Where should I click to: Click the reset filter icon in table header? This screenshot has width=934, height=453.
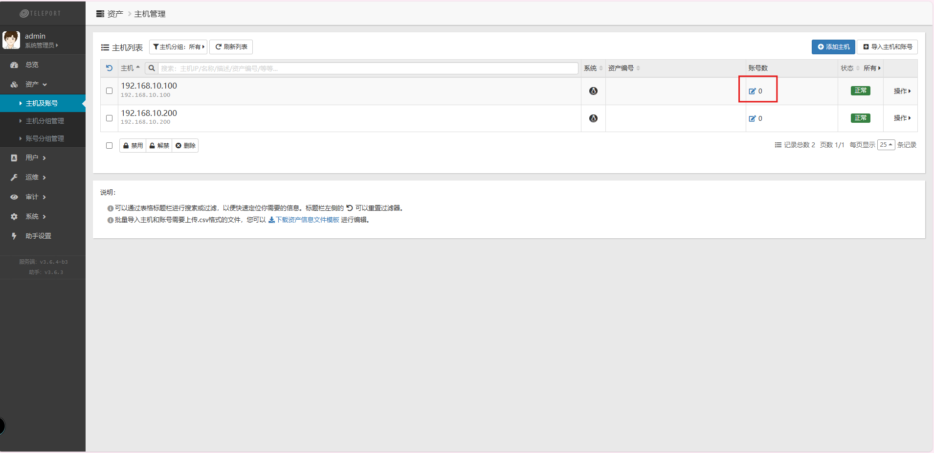click(x=109, y=68)
